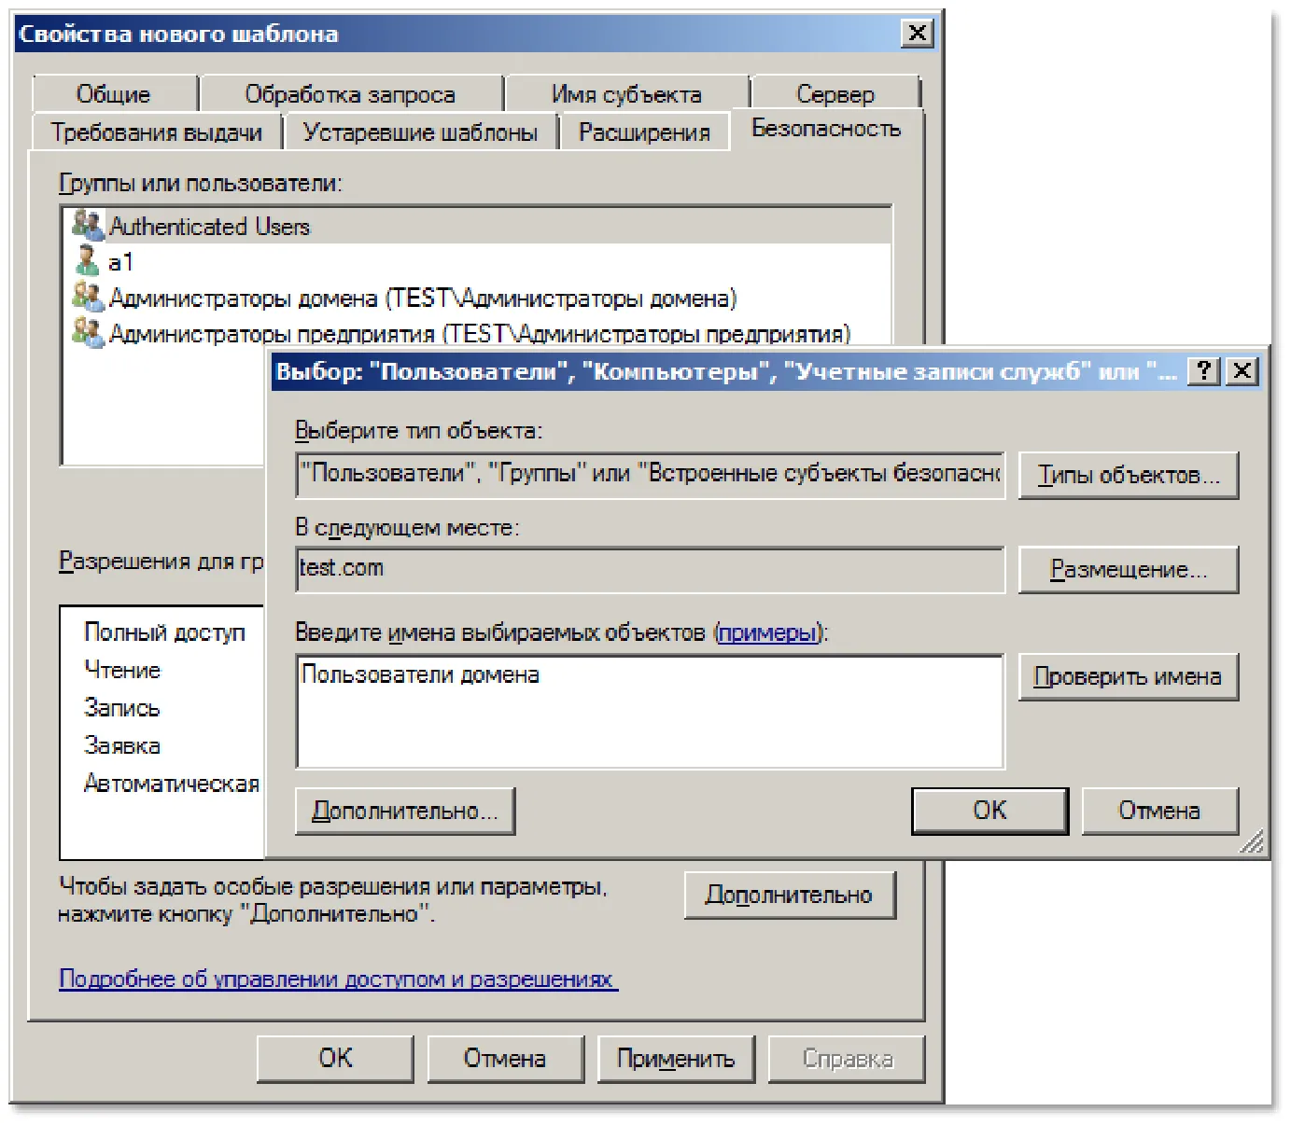This screenshot has width=1291, height=1125.
Task: Open the Устаревшие шаблоны tab
Action: 420,132
